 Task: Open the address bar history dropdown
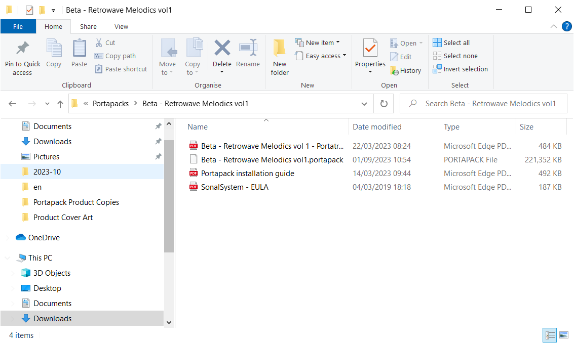tap(364, 104)
